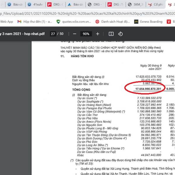Viewport: 175px width, 175px height.
Task: Click the value 17.625.633.078.720
Action: coord(148,77)
